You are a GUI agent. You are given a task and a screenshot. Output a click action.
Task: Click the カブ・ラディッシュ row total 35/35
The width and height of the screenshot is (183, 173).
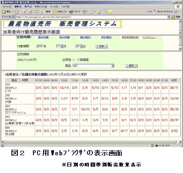click(x=174, y=109)
